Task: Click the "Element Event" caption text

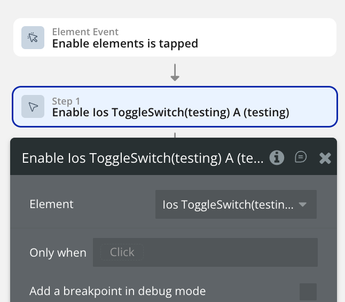Action: [85, 32]
